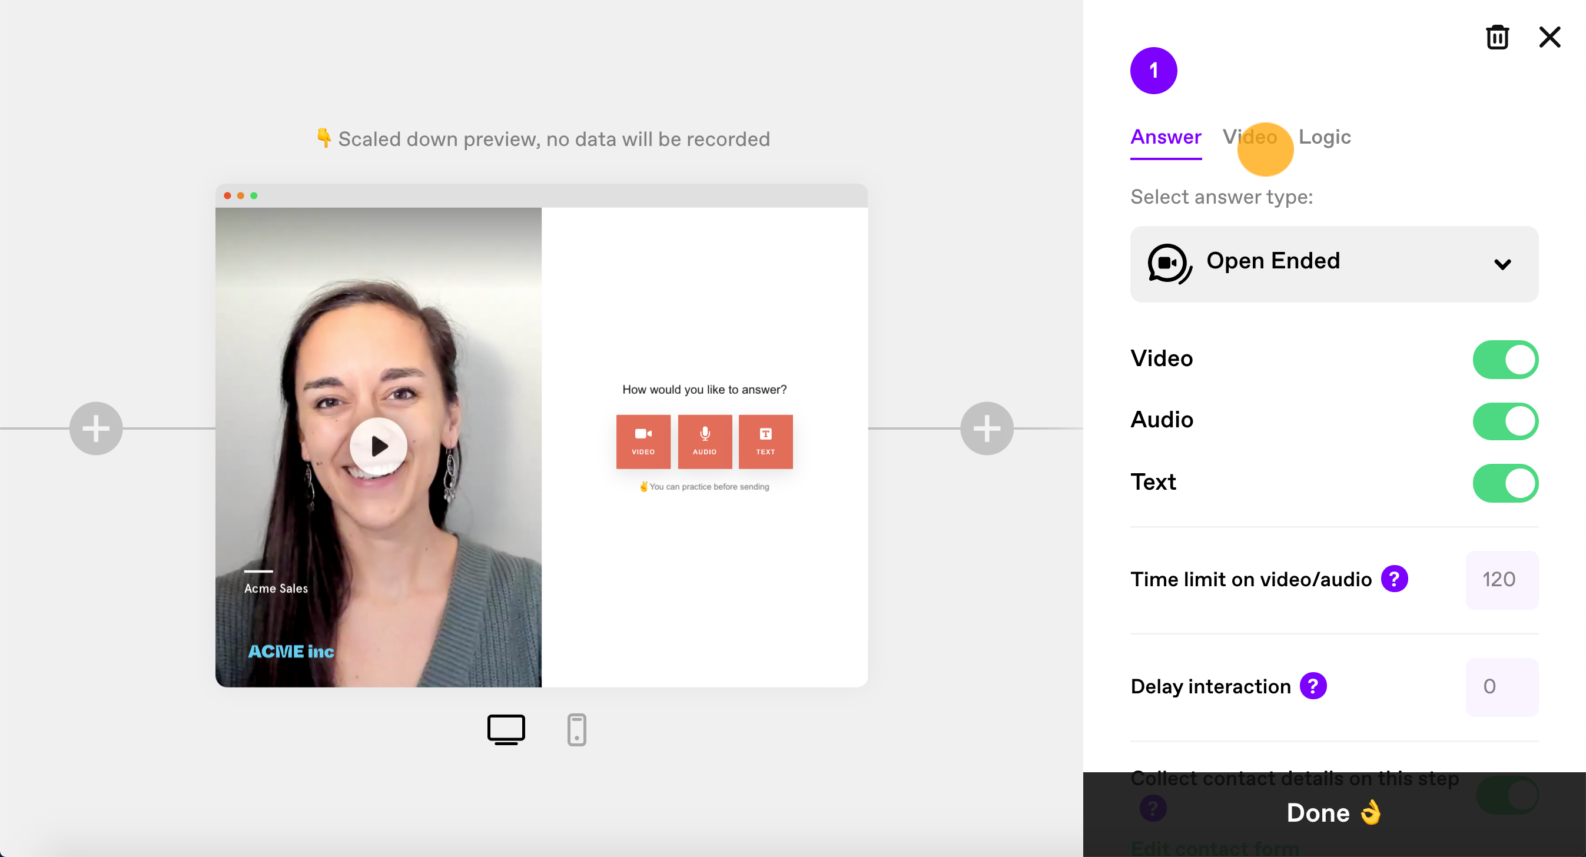Click the 'How would you like to answer?' text
The width and height of the screenshot is (1586, 857).
click(704, 389)
